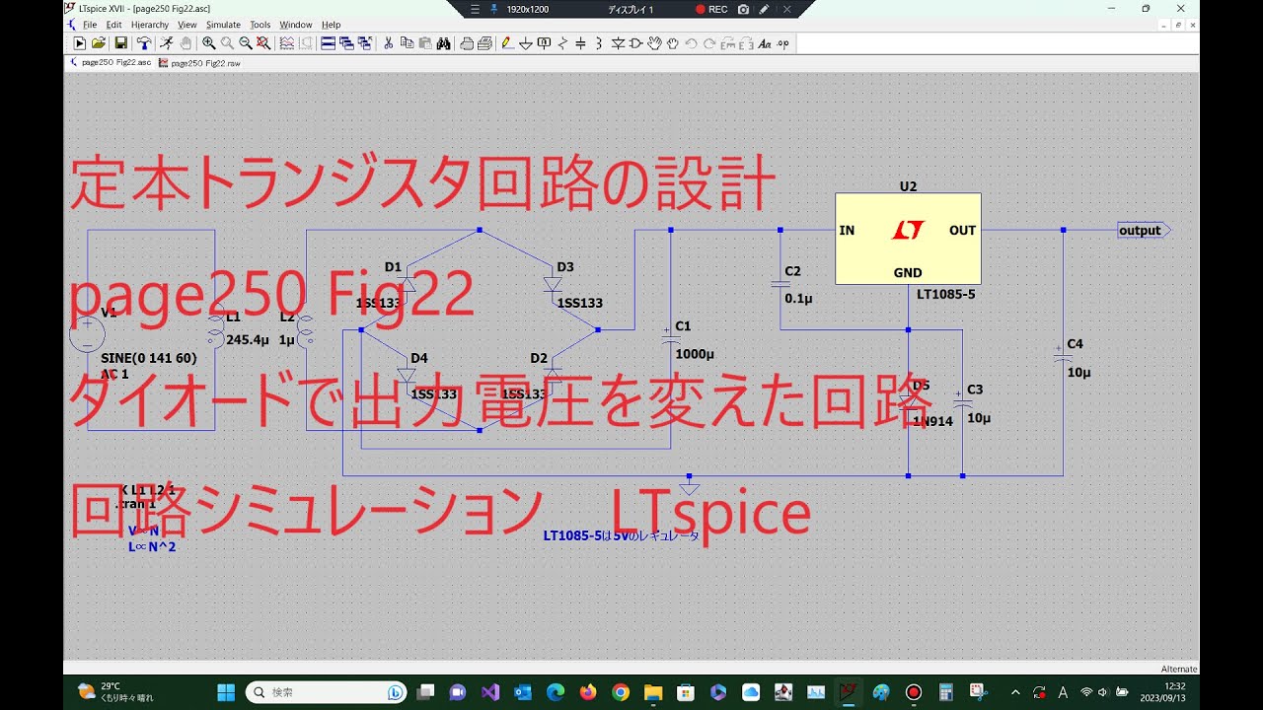Select the Draw Wire pencil tool
This screenshot has width=1263, height=710.
[506, 43]
